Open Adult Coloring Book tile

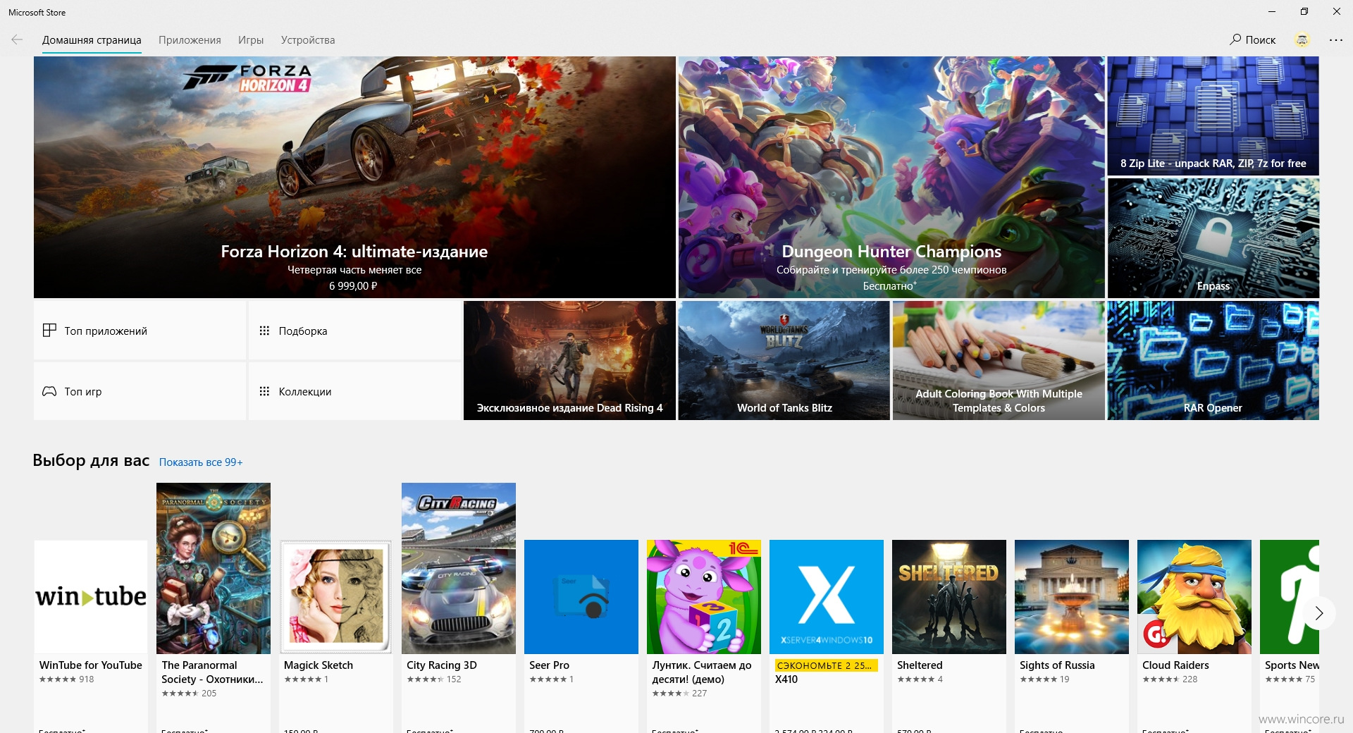[999, 361]
